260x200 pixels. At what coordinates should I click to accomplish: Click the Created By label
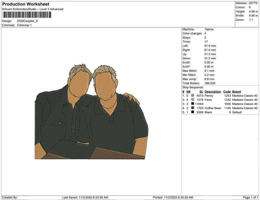tap(10, 197)
